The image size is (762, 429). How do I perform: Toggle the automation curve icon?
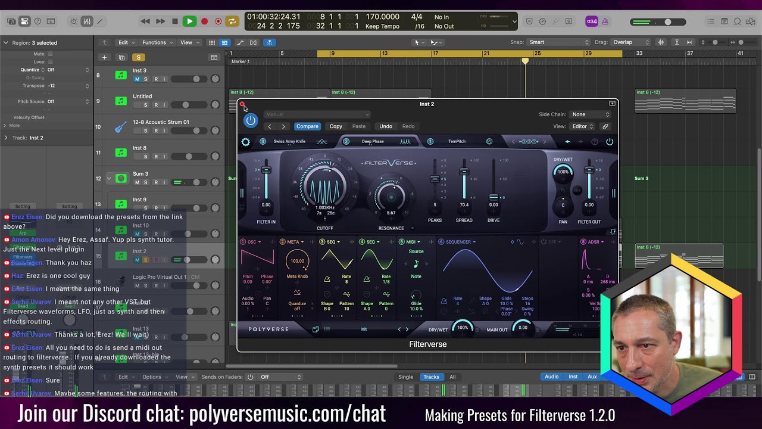(x=241, y=42)
